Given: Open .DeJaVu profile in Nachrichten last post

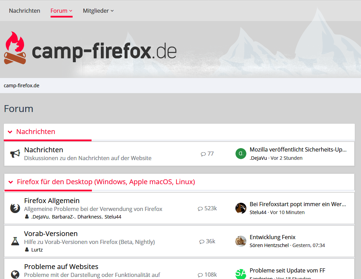Looking at the screenshot, I should click(258, 158).
